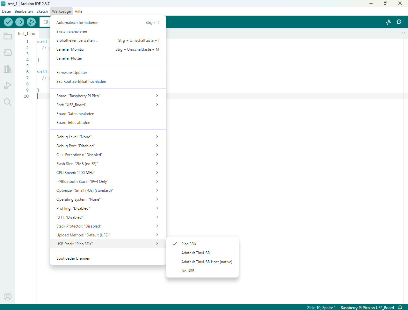This screenshot has width=408, height=310.
Task: Select Serieller Plotter menu entry
Action: pos(69,58)
